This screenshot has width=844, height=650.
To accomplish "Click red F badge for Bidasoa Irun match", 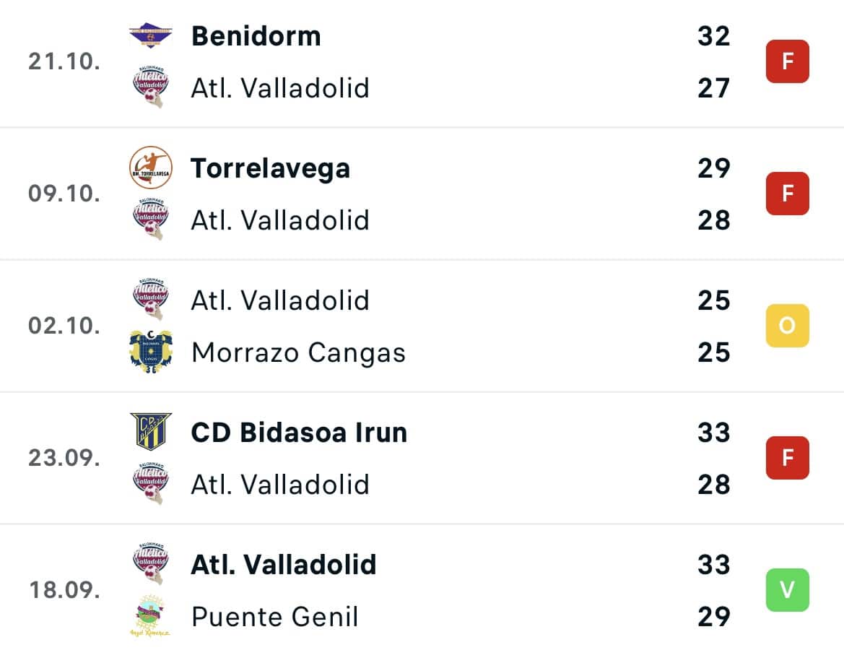I will pos(788,458).
